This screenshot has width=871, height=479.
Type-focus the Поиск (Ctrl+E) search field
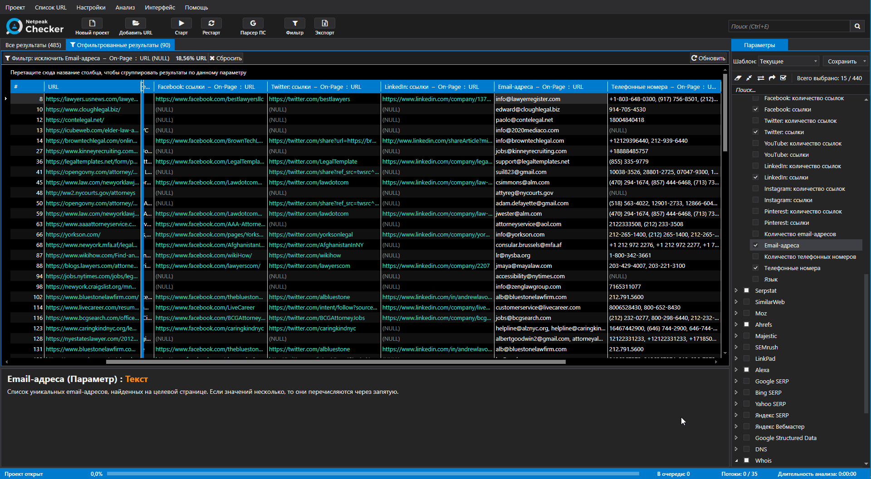(789, 26)
